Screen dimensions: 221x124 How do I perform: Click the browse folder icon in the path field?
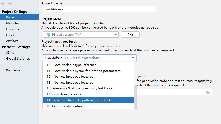208,92
